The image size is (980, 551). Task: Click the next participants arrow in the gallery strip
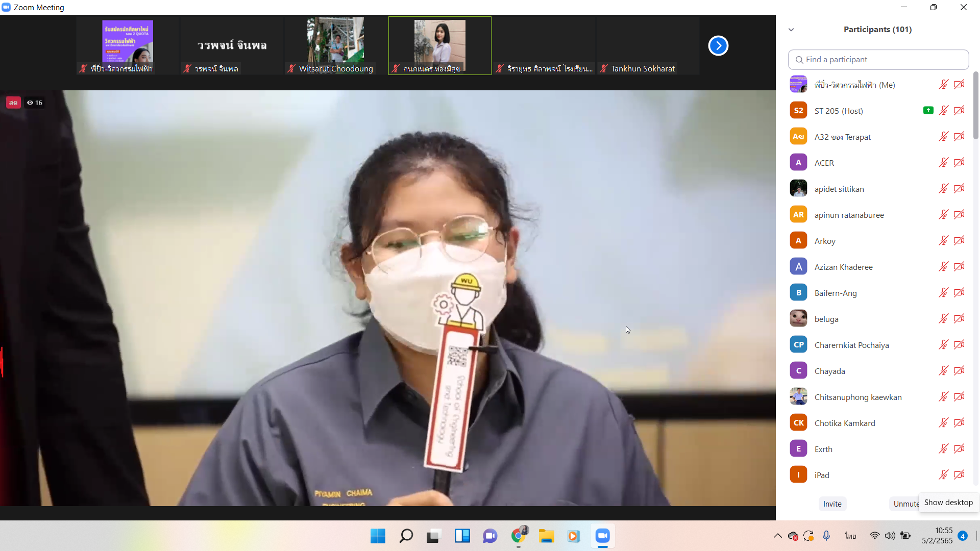tap(718, 46)
